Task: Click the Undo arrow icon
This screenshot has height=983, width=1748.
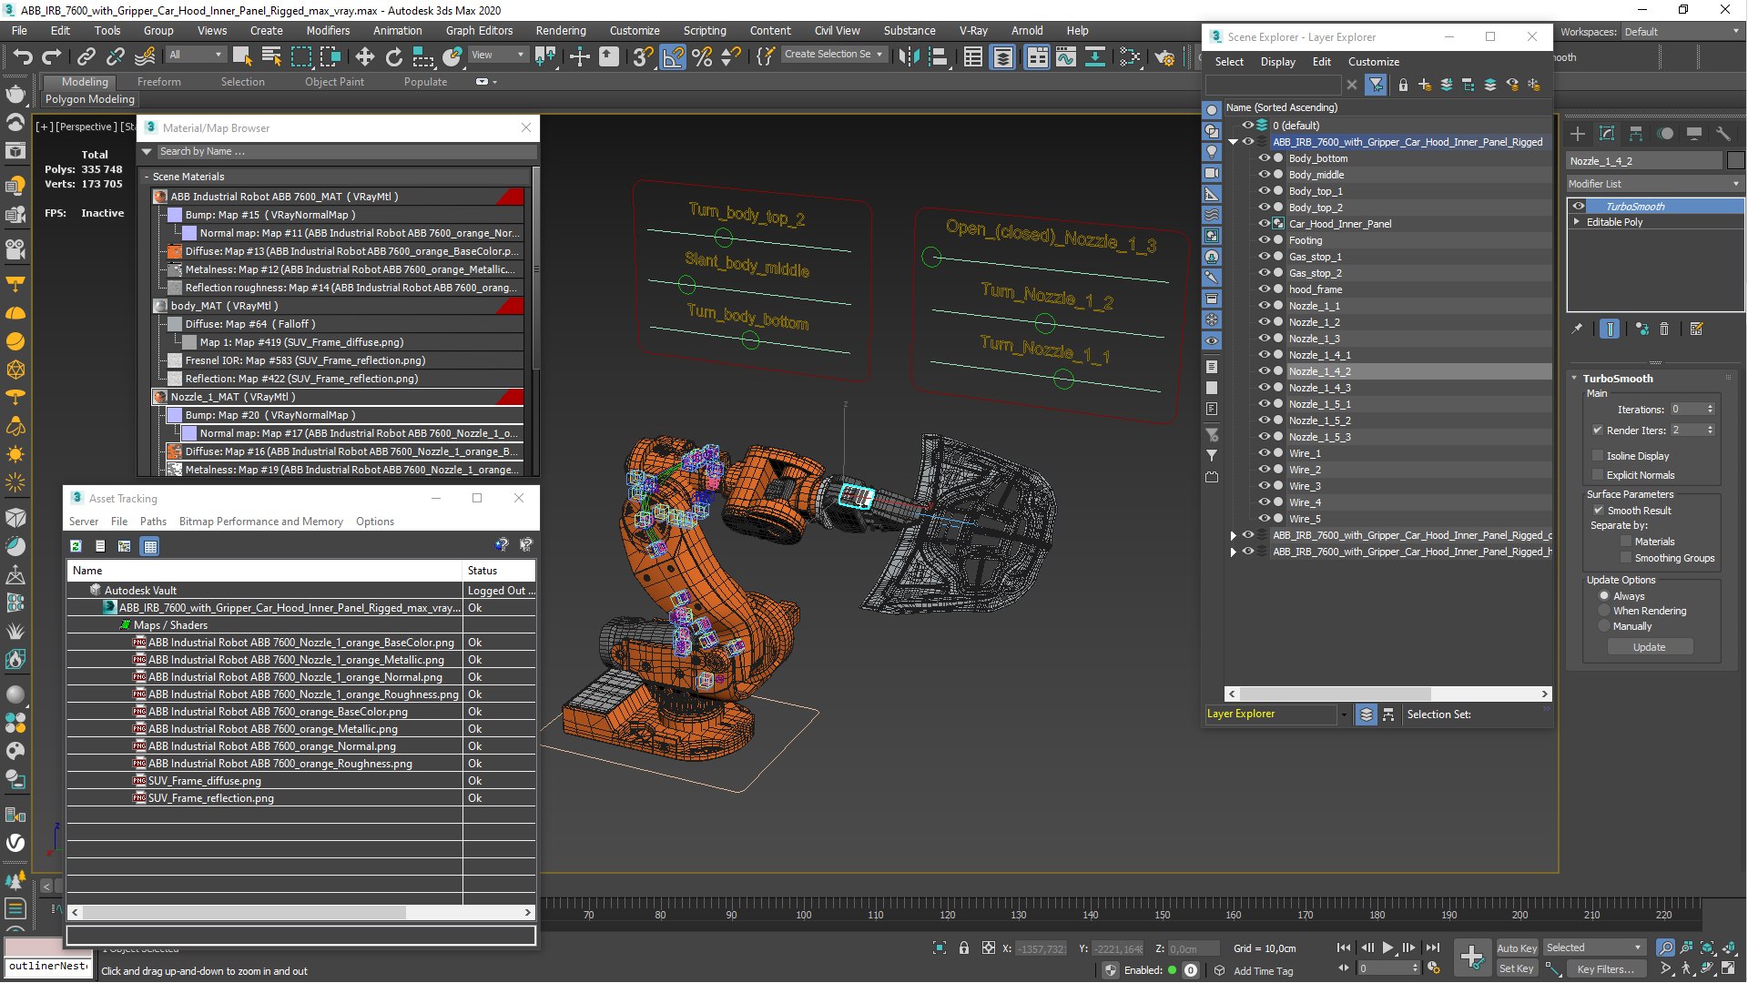Action: (x=23, y=57)
